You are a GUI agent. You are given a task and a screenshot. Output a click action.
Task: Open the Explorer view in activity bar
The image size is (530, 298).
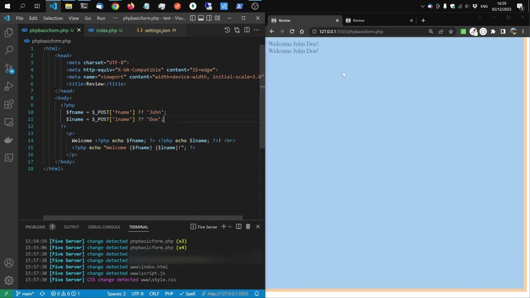(x=9, y=33)
